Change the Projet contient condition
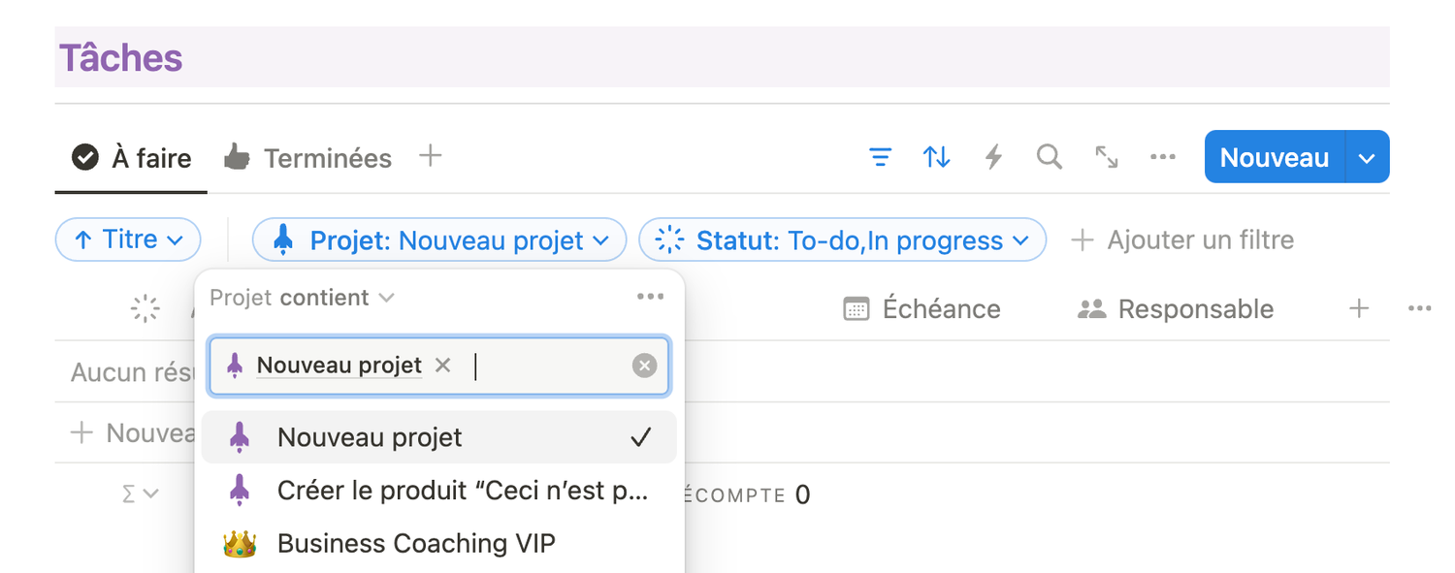Image resolution: width=1455 pixels, height=573 pixels. 302,298
